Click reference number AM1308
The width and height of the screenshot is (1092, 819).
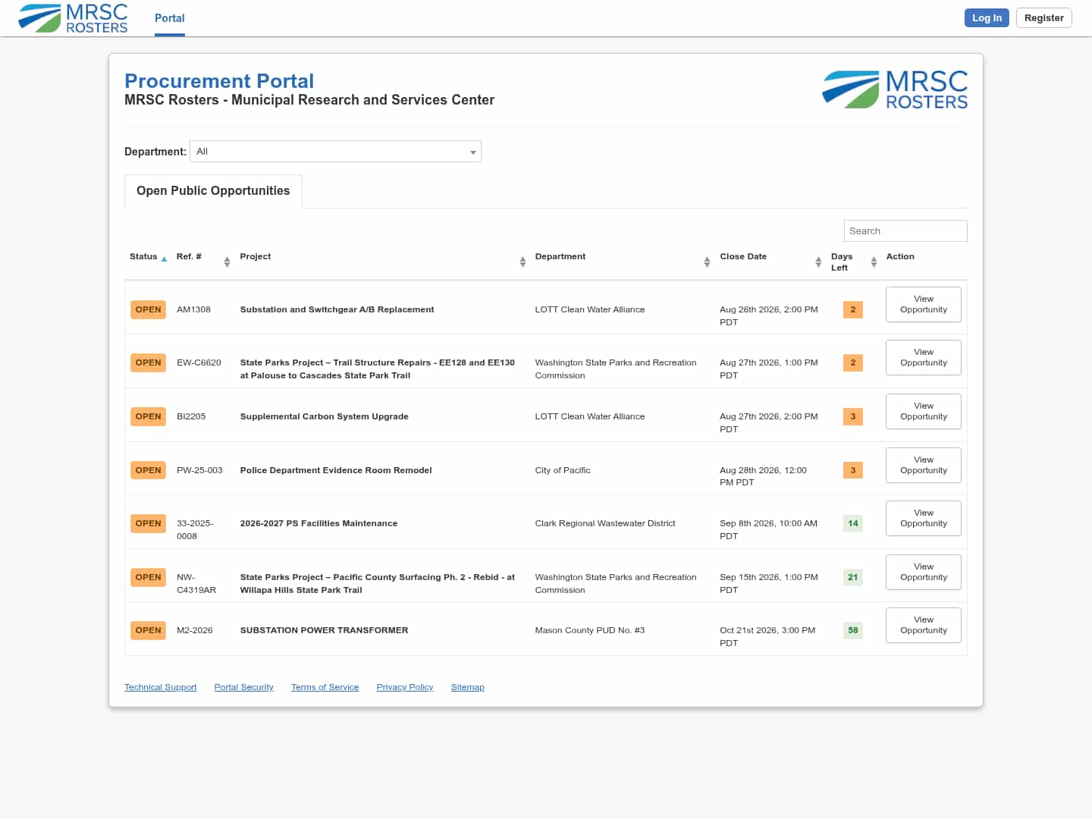tap(193, 309)
